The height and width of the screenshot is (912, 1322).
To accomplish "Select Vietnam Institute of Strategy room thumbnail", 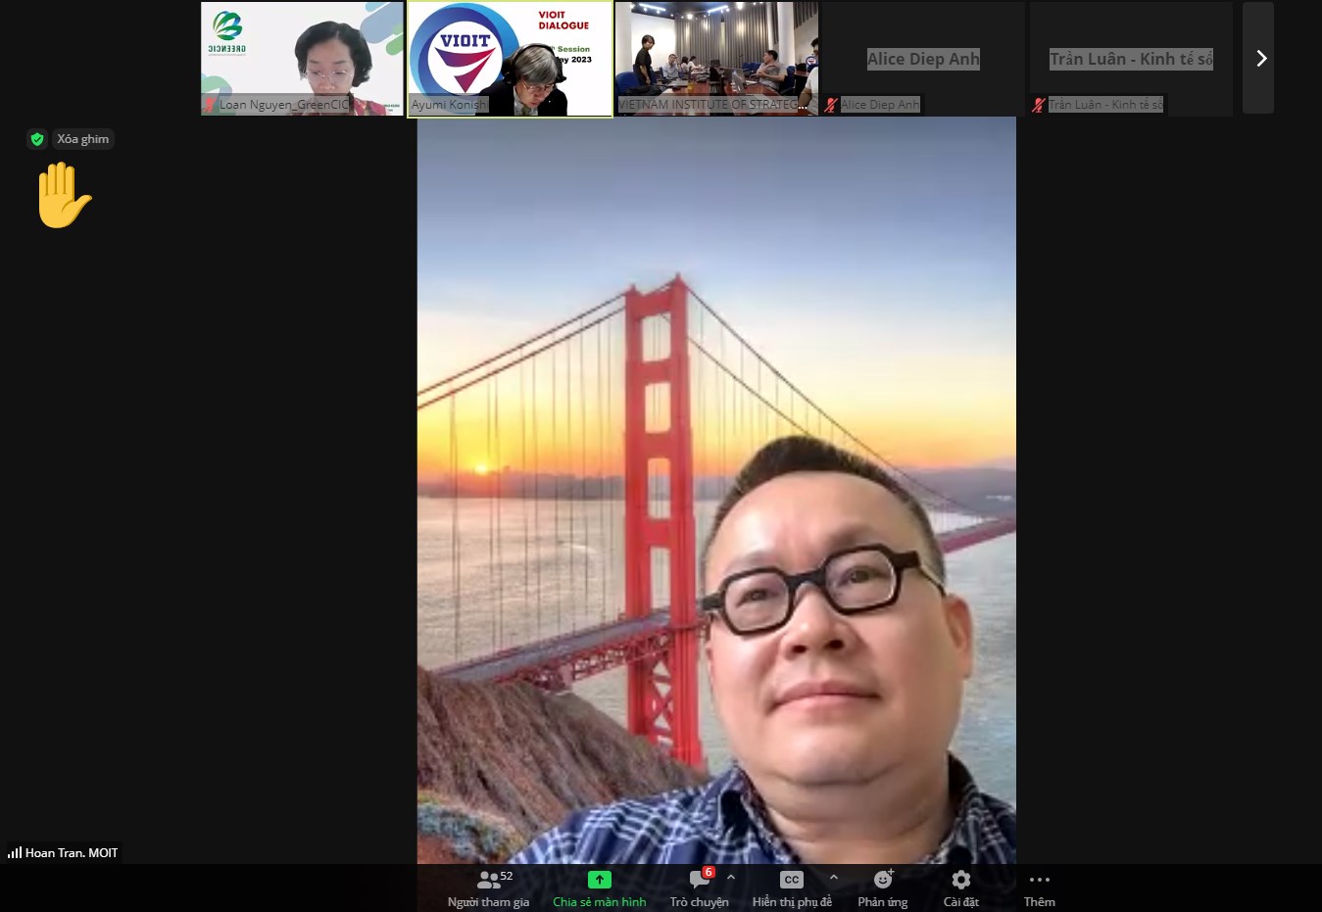I will (716, 59).
